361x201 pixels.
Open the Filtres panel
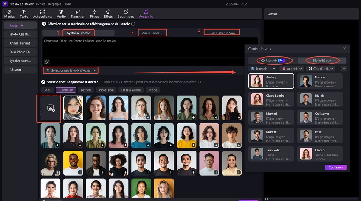point(94,14)
